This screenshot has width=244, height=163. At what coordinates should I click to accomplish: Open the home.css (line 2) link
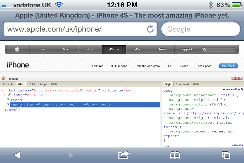[x=232, y=89]
